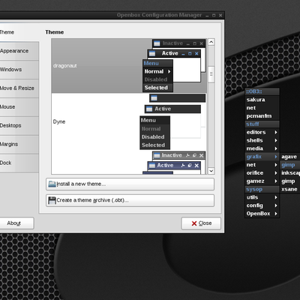The image size is (300, 300).
Task: Select the Theme tab in sidebar
Action: pos(19,32)
